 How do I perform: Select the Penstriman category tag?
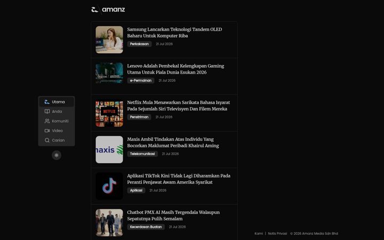click(x=139, y=117)
